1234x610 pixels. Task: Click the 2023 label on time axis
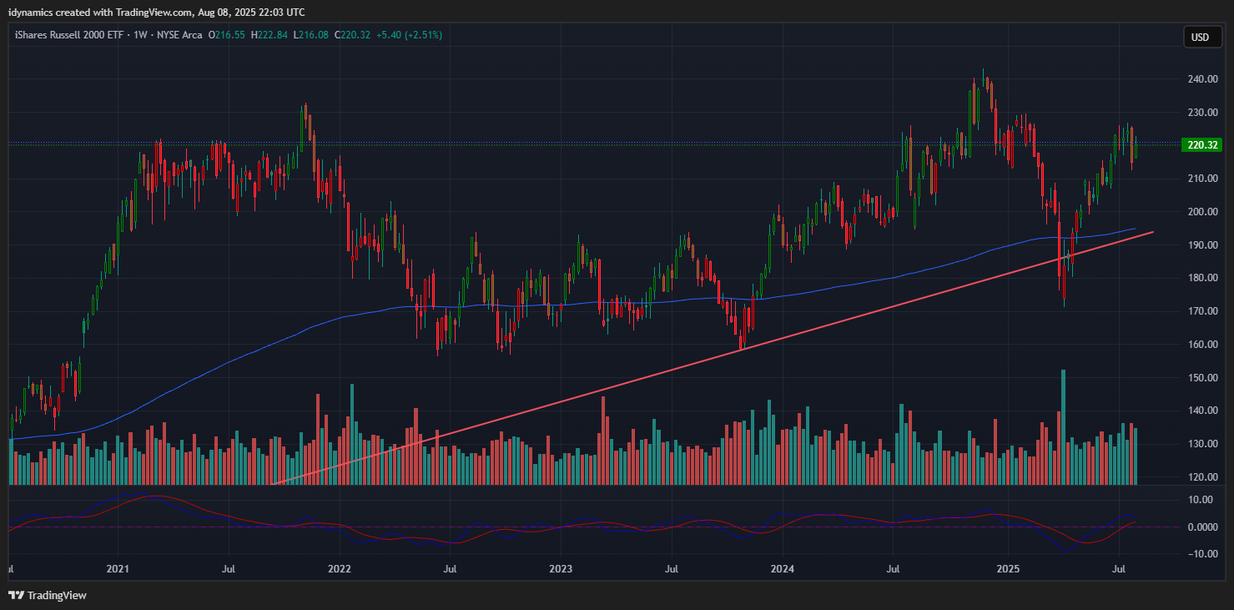[x=561, y=569]
